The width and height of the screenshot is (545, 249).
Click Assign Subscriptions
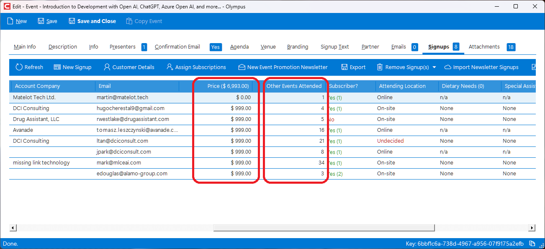pos(196,67)
